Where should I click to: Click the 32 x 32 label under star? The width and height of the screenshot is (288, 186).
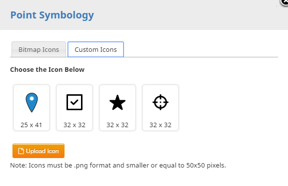[117, 125]
